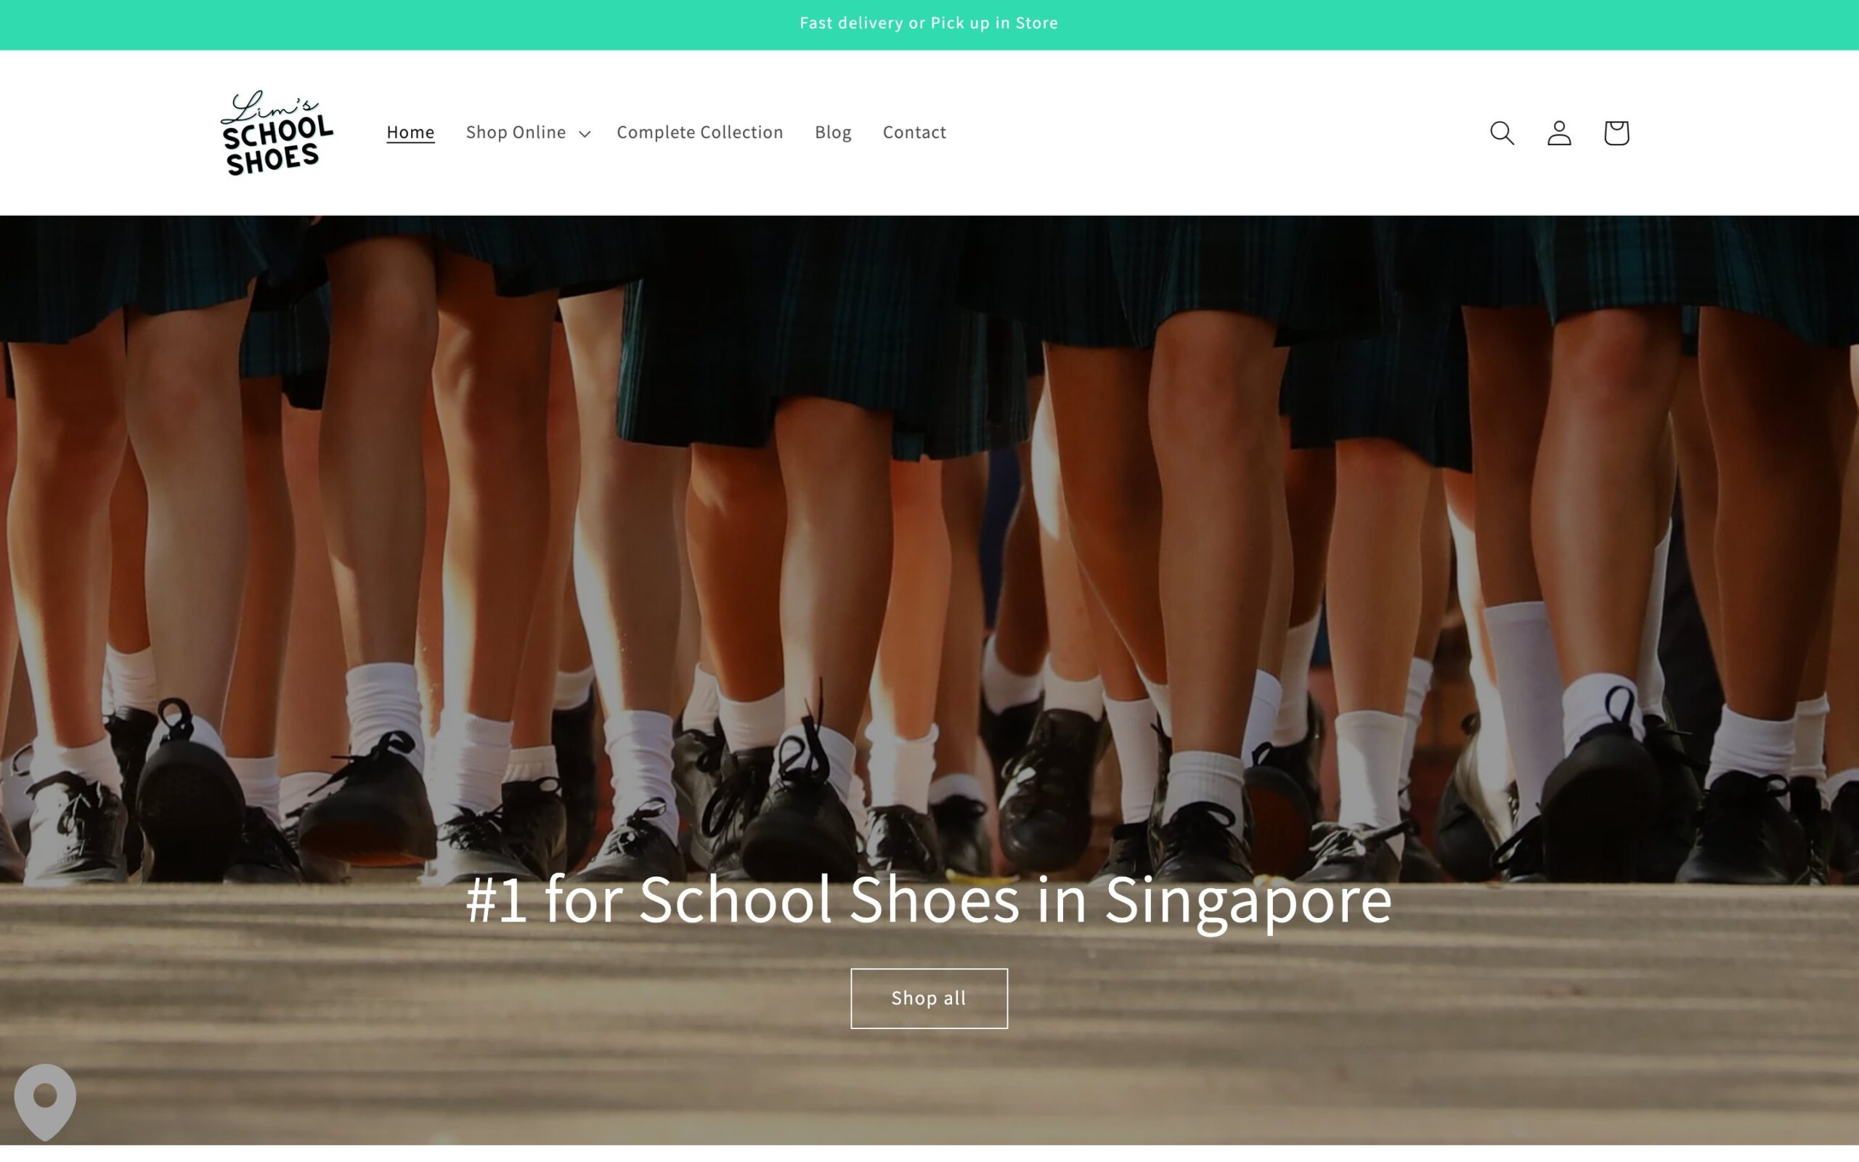Open the search magnifier icon

(x=1502, y=133)
